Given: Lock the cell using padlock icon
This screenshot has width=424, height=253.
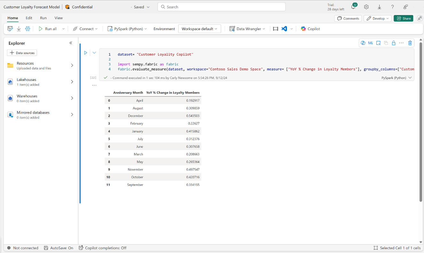Looking at the screenshot, I should click(394, 43).
